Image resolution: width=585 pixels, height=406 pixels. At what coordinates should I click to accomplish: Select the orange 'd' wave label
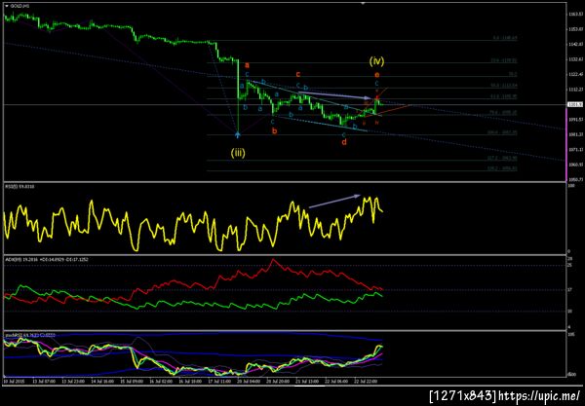pos(344,141)
